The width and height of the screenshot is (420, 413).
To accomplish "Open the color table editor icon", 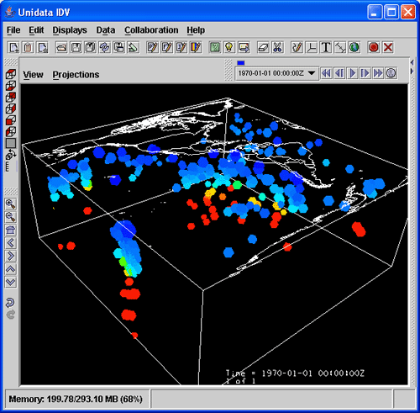I will pos(196,47).
